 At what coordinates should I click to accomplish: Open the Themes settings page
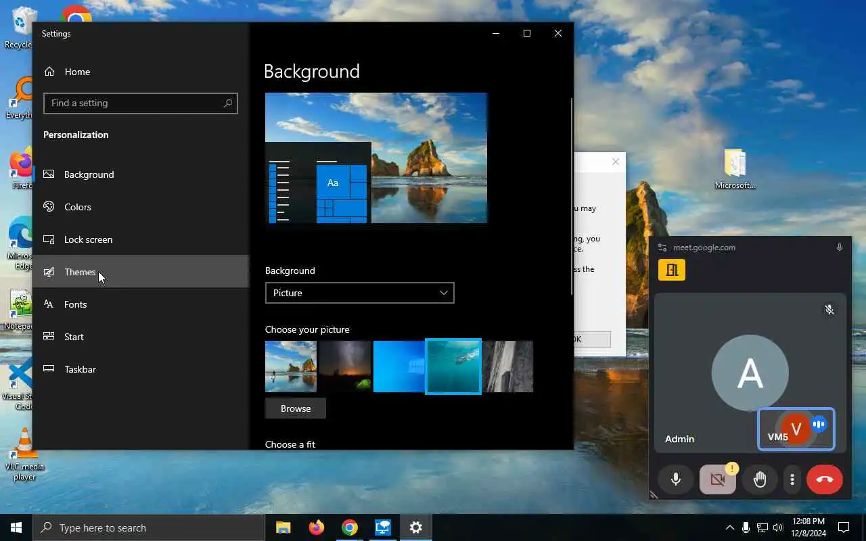point(141,272)
